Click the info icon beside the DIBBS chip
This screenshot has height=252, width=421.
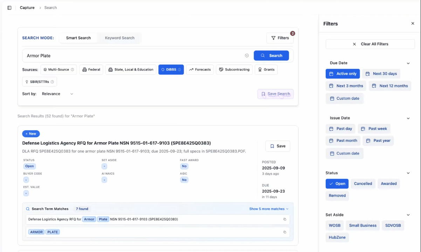tap(179, 69)
